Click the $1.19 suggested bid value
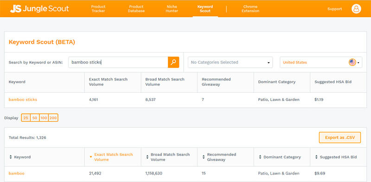Viewport: 371px width, 182px height. [319, 99]
